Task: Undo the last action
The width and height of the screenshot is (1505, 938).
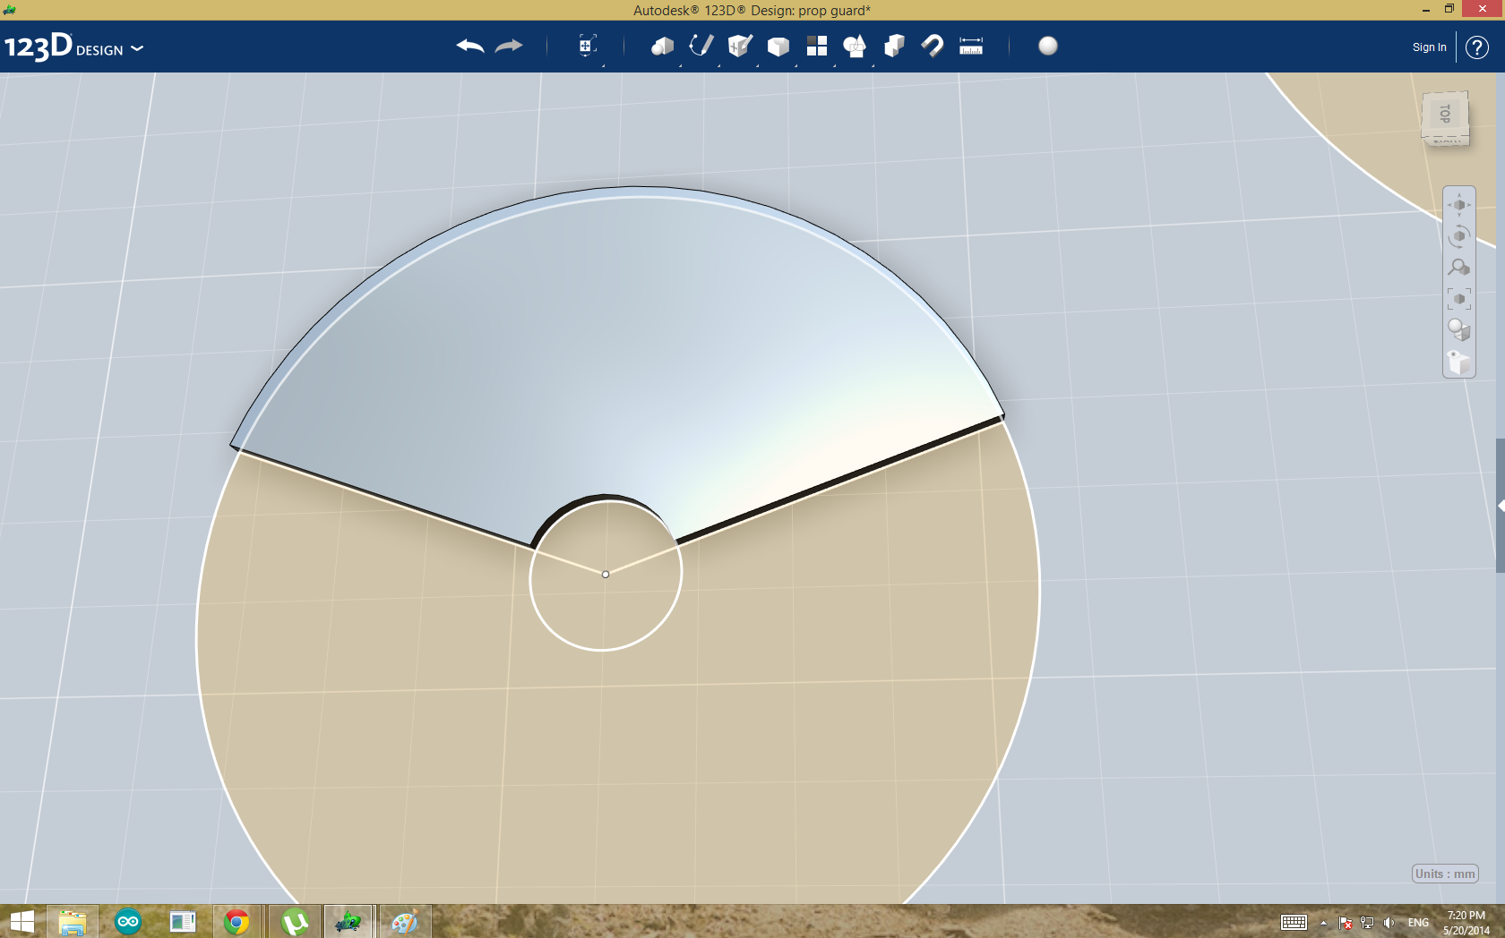Action: (x=469, y=47)
